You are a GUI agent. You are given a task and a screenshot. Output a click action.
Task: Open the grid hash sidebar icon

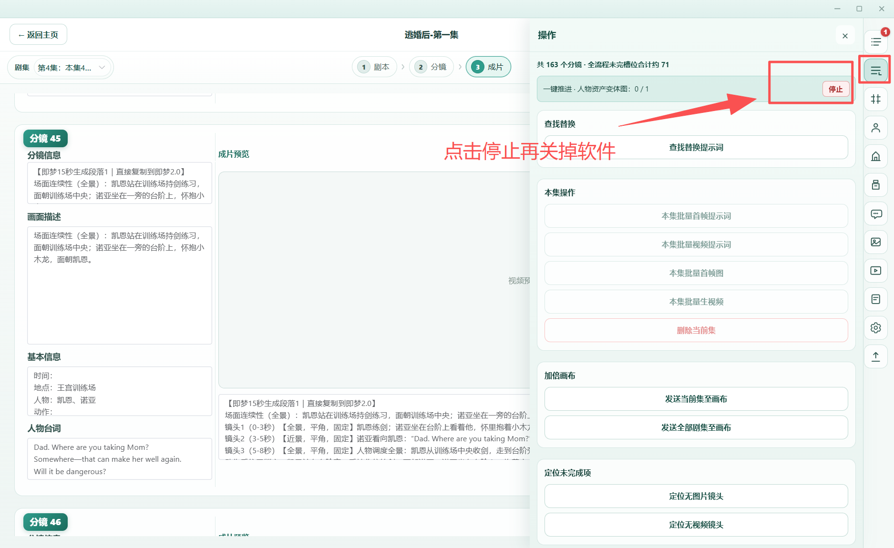tap(876, 99)
